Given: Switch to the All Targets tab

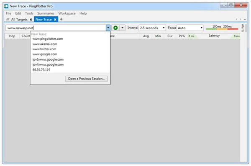Looking at the screenshot, I should pyautogui.click(x=19, y=20).
